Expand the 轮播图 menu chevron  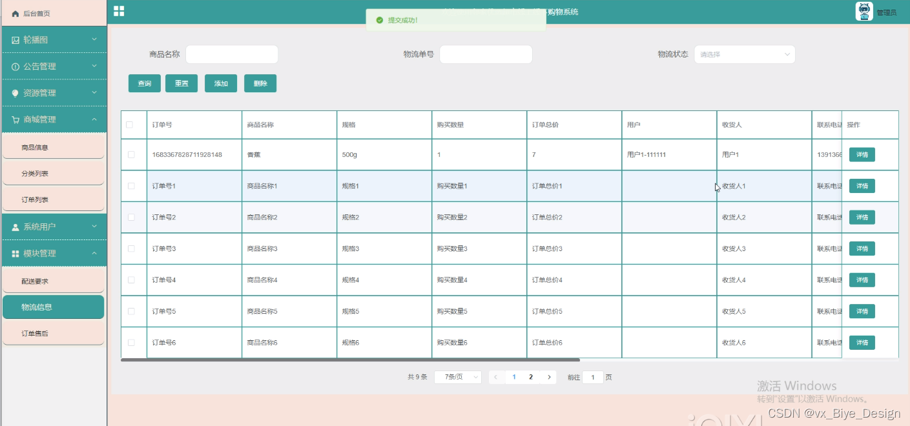pyautogui.click(x=94, y=39)
